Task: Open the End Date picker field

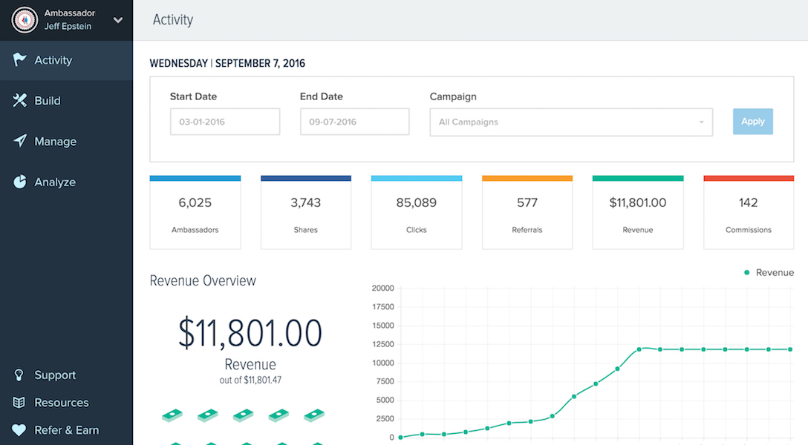Action: pos(354,122)
